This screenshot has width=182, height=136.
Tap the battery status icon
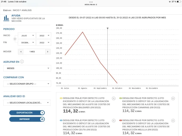(x=179, y=2)
